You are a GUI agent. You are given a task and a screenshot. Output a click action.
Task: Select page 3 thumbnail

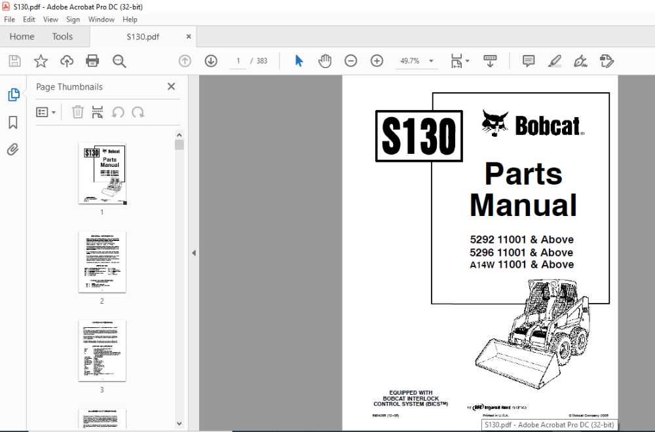point(102,351)
